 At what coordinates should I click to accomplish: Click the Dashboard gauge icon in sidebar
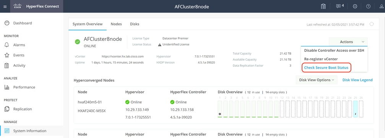point(7,23)
